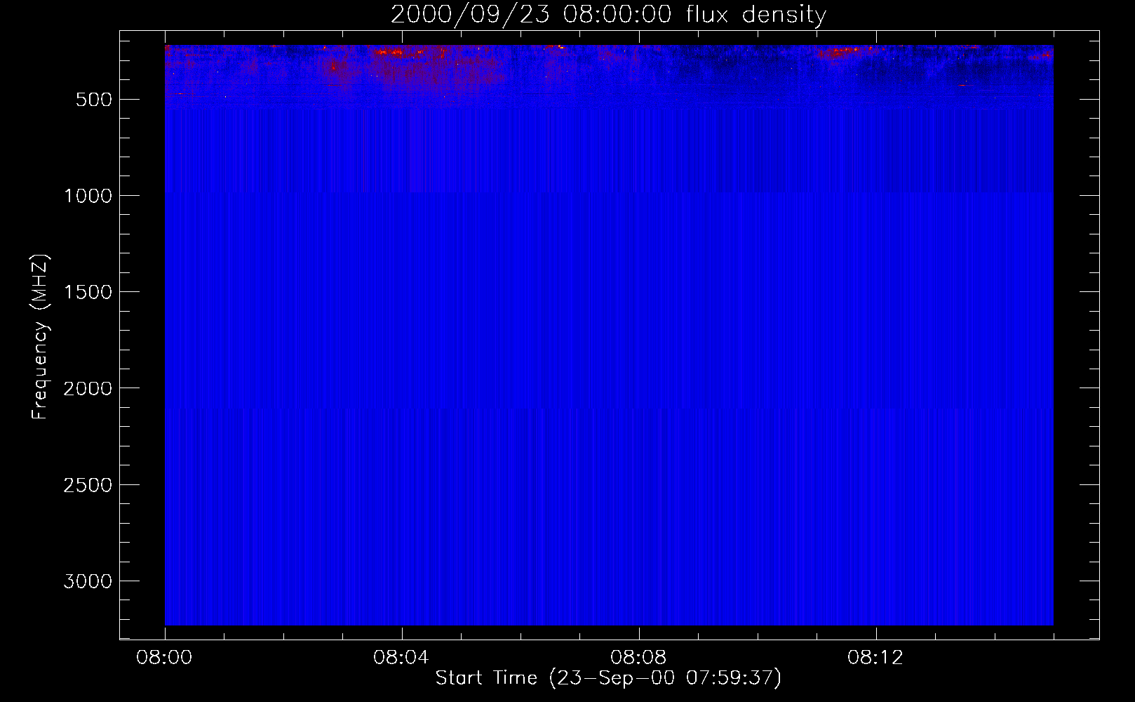Click the "Frequency (MHZ)" axis label
Image resolution: width=1135 pixels, height=702 pixels.
[40, 337]
